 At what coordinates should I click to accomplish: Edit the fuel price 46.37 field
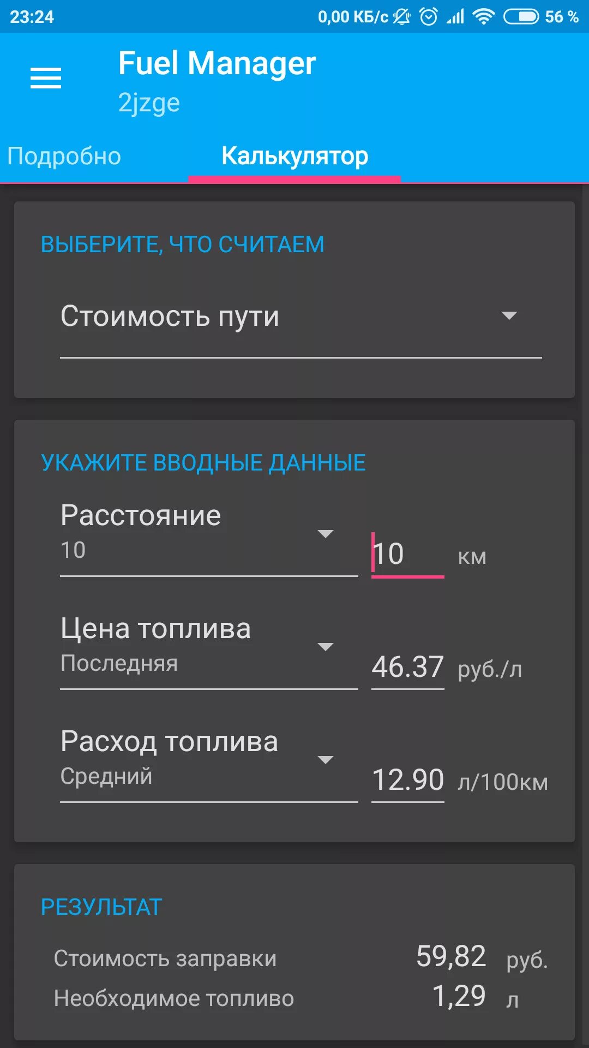pyautogui.click(x=407, y=667)
